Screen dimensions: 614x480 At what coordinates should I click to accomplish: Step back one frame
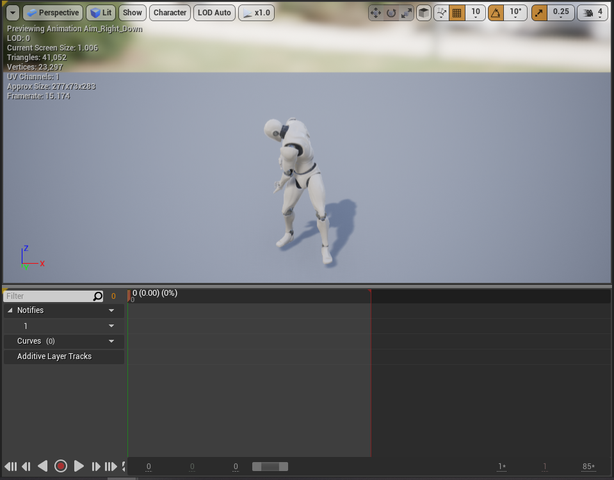[x=26, y=467]
